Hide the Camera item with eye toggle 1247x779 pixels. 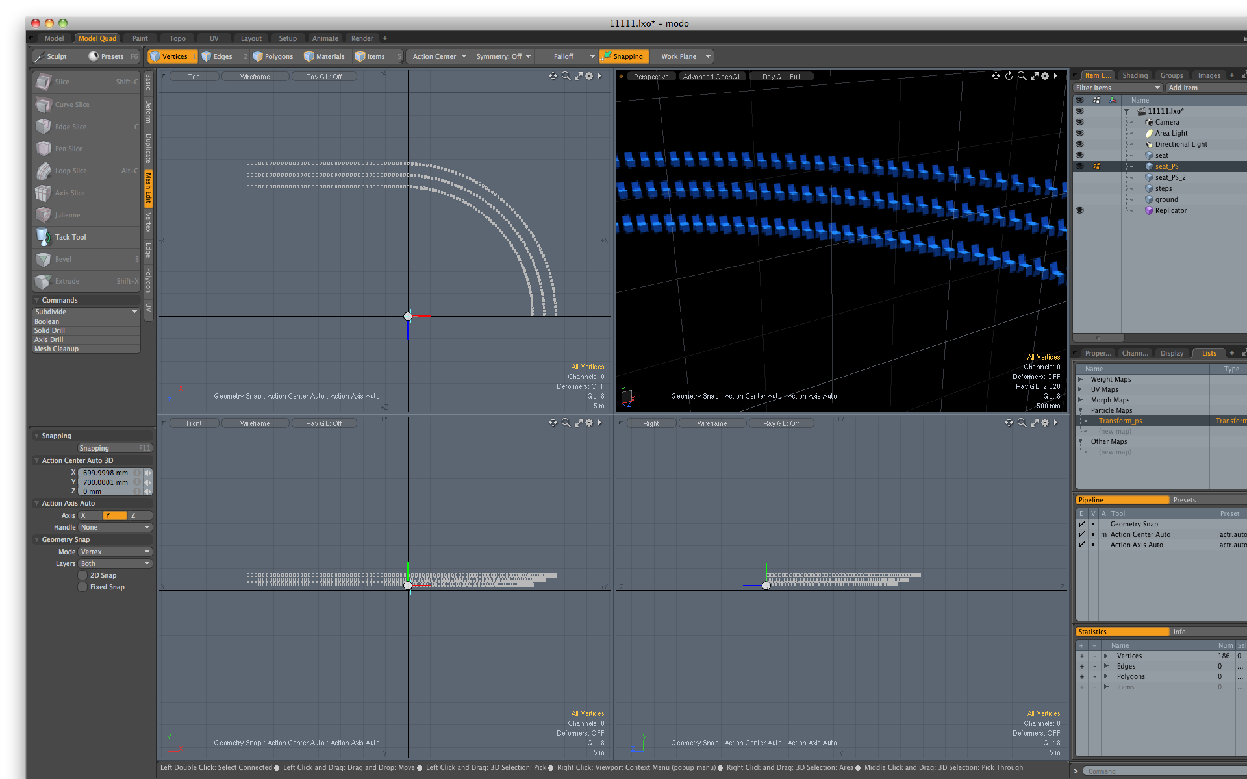point(1079,122)
